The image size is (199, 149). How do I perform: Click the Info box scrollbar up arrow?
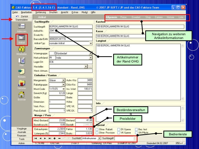[183, 108]
